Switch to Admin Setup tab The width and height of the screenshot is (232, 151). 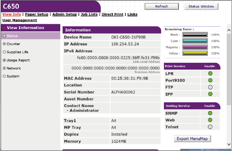click(65, 14)
